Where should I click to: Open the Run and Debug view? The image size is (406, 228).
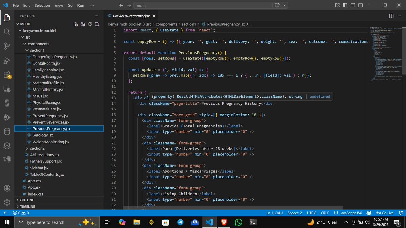(7, 60)
